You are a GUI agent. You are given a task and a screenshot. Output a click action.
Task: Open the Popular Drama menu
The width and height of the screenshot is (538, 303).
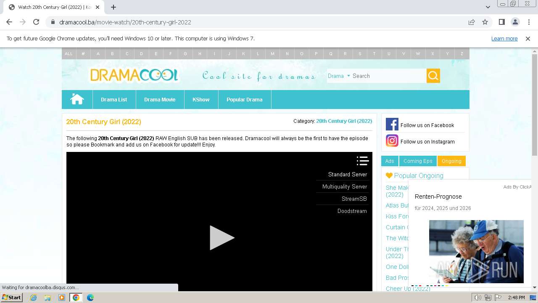click(x=245, y=99)
